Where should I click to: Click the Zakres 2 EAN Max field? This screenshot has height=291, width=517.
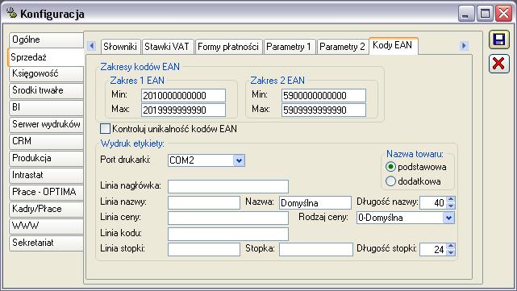point(323,110)
